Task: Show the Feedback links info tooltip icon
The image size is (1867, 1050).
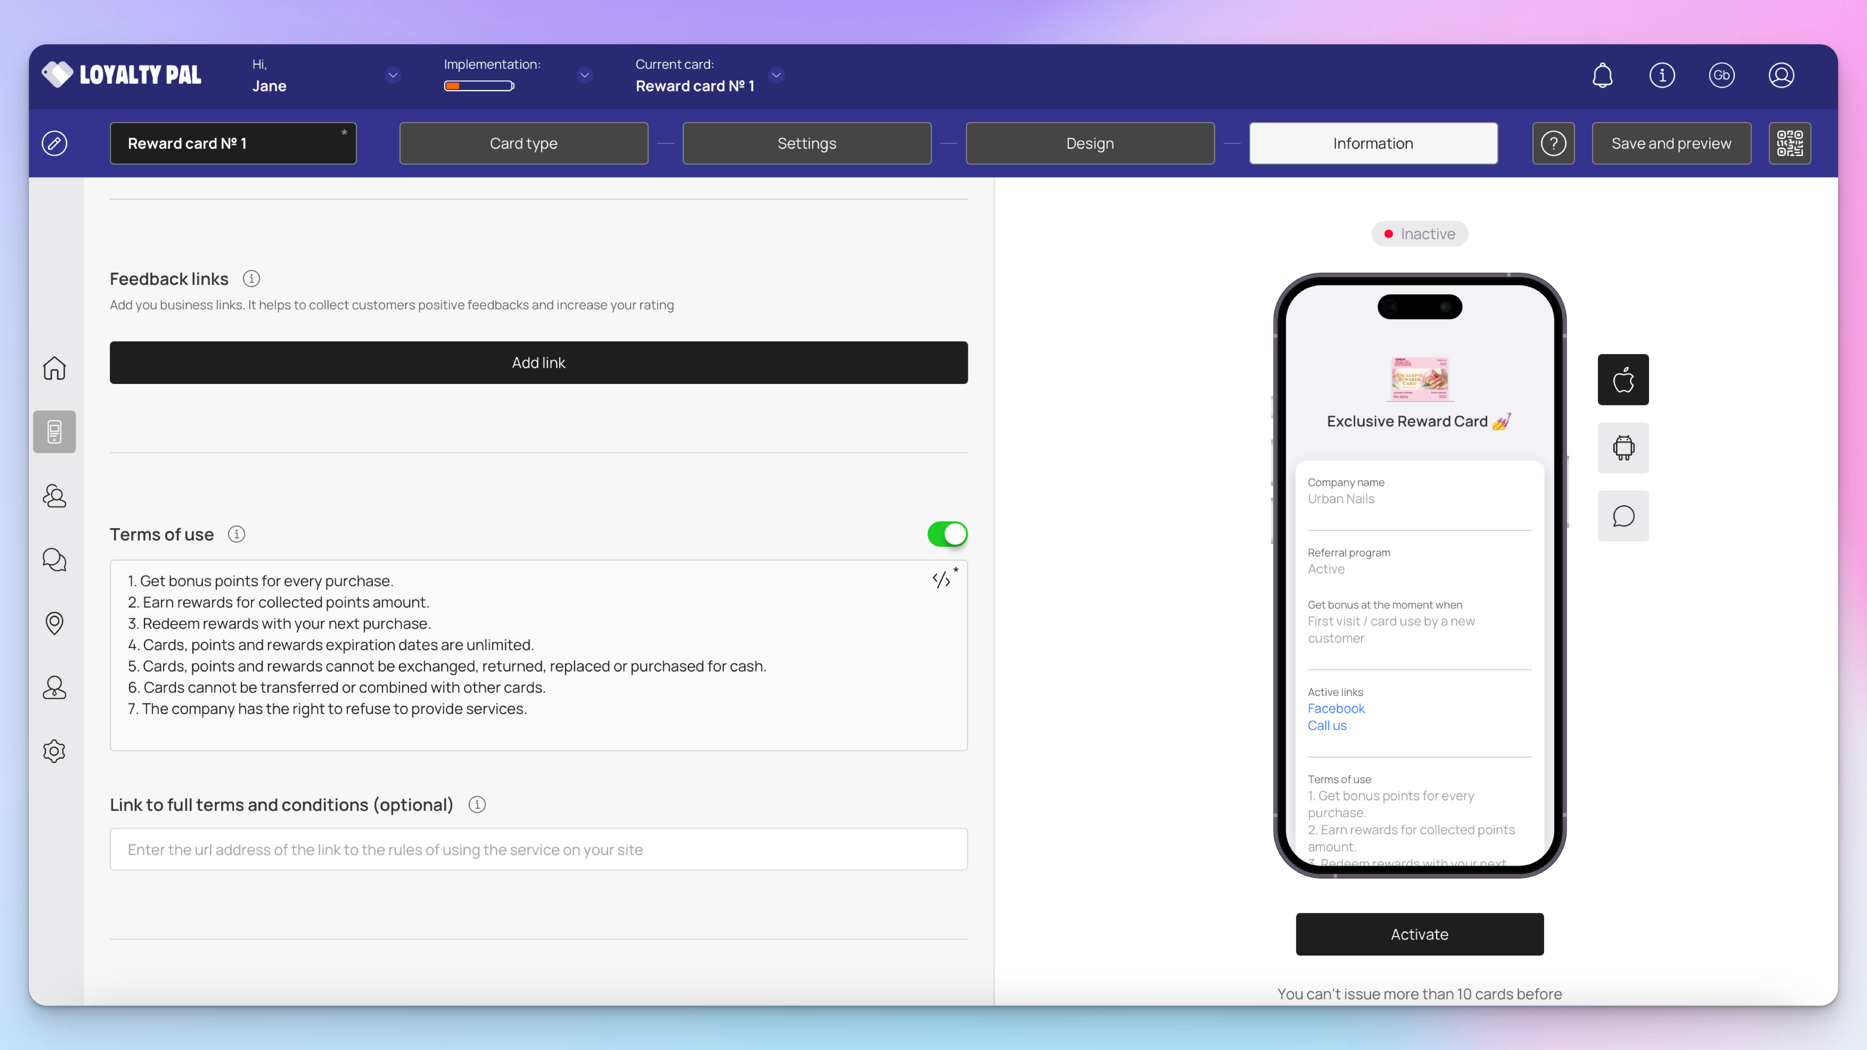Action: pyautogui.click(x=251, y=279)
